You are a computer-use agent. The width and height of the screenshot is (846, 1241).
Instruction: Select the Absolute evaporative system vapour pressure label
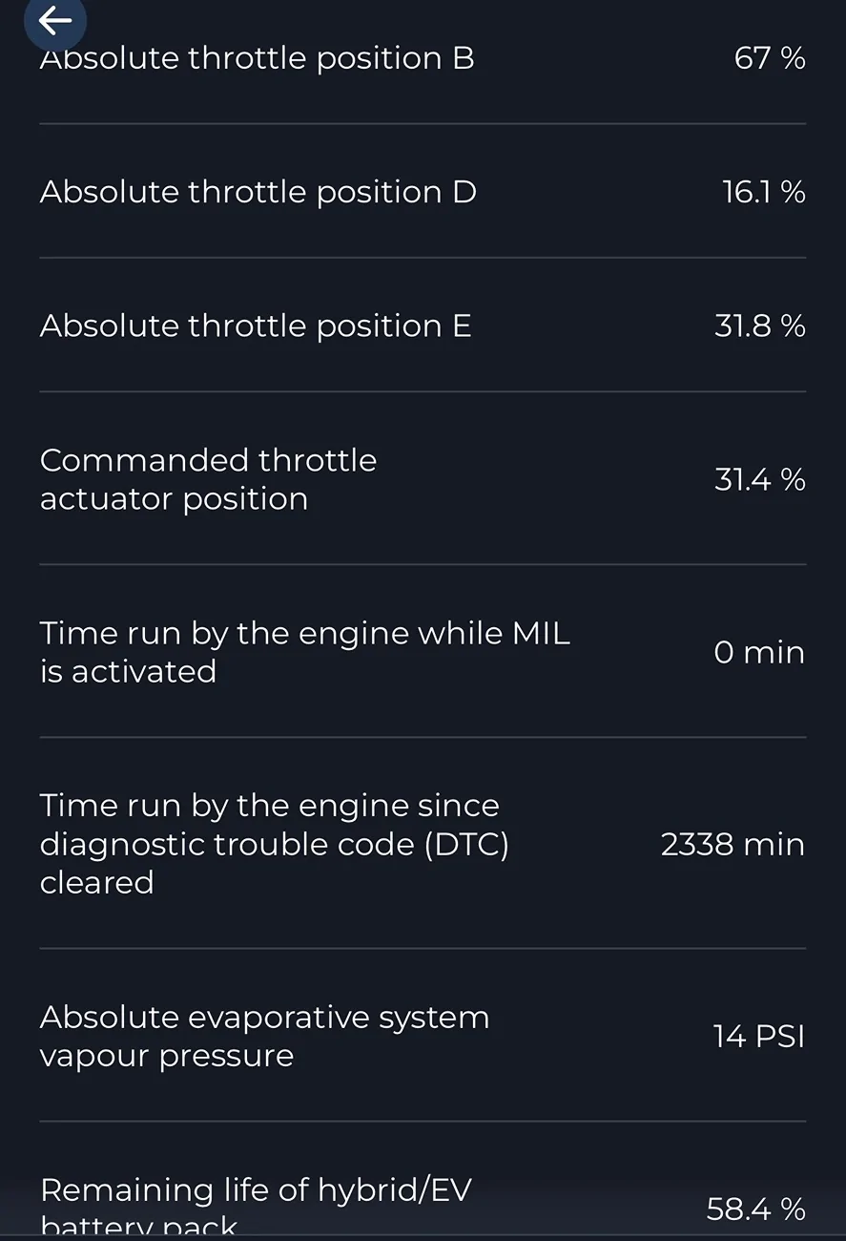pos(264,1036)
